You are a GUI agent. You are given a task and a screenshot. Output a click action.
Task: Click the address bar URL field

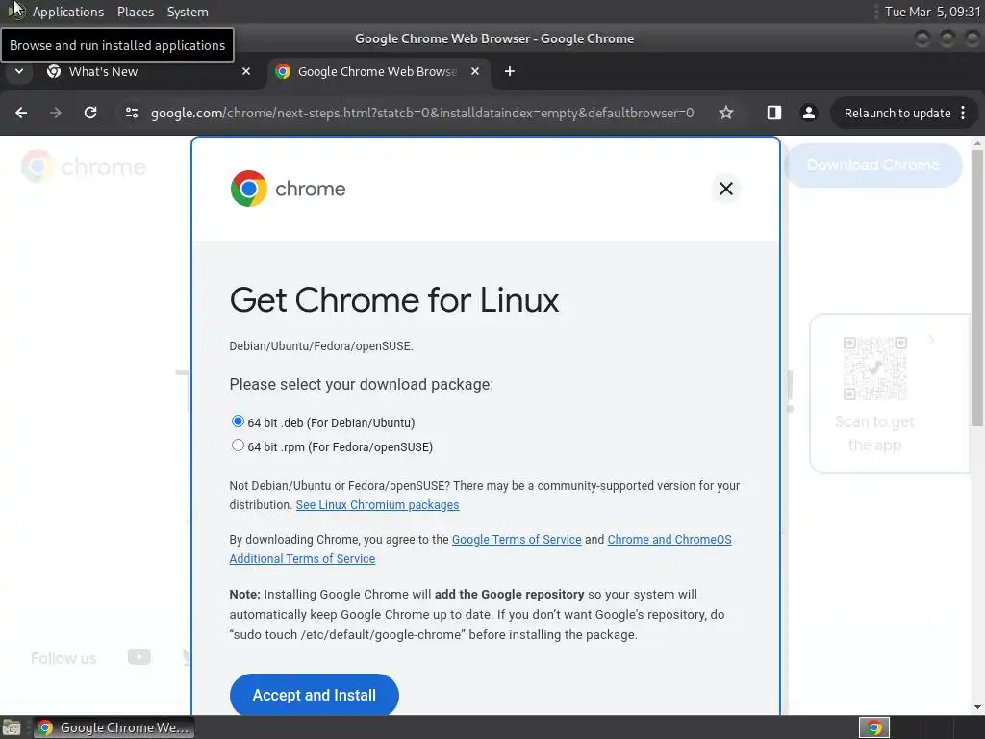pyautogui.click(x=422, y=114)
